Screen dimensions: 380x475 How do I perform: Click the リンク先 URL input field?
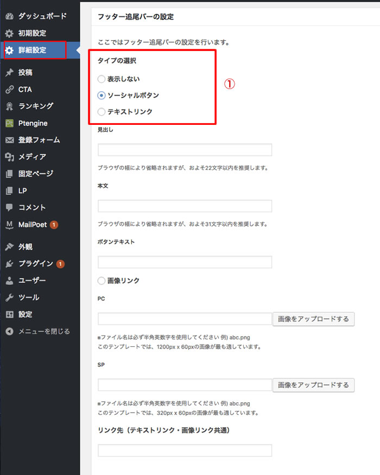(185, 451)
